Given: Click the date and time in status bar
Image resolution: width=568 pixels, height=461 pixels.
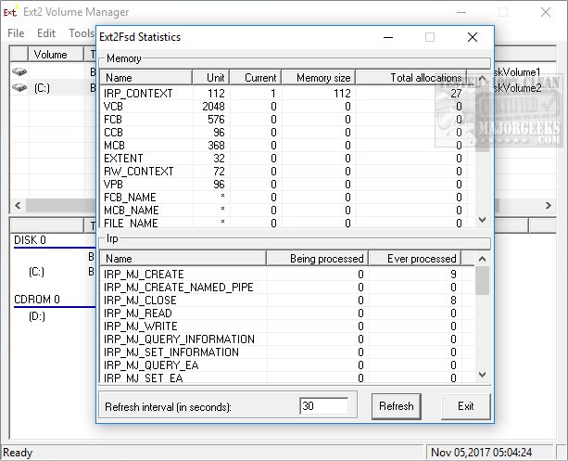Looking at the screenshot, I should [x=481, y=453].
